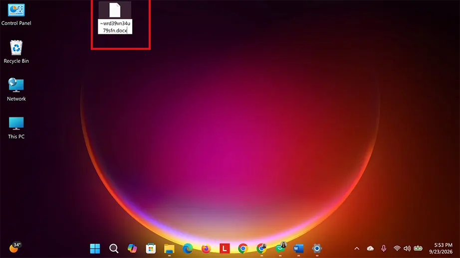The height and width of the screenshot is (258, 460).
Task: Click inside the file name rename box
Action: coord(115,27)
